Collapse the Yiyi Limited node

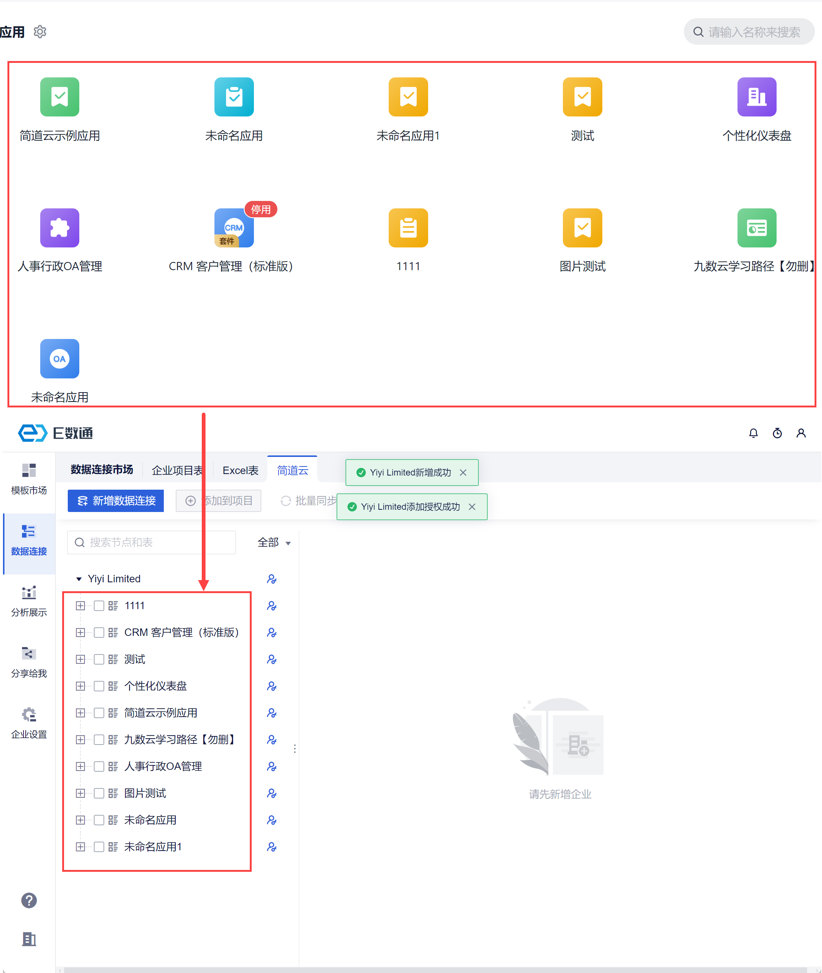click(79, 579)
